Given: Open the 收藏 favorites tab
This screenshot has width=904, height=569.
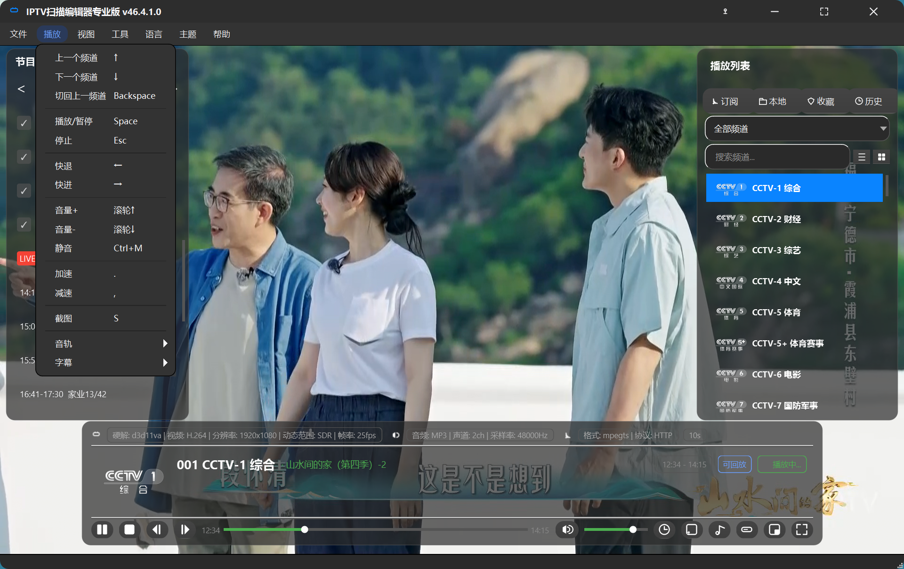Looking at the screenshot, I should point(821,101).
